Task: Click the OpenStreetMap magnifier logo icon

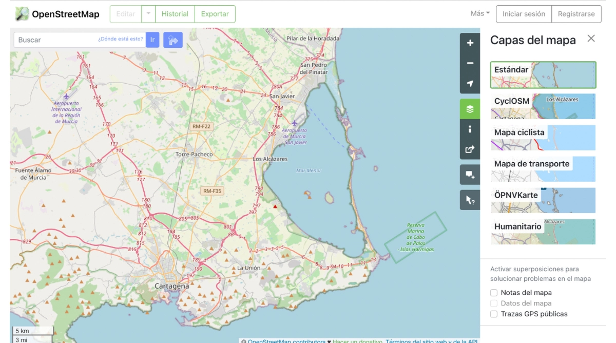Action: coord(22,14)
